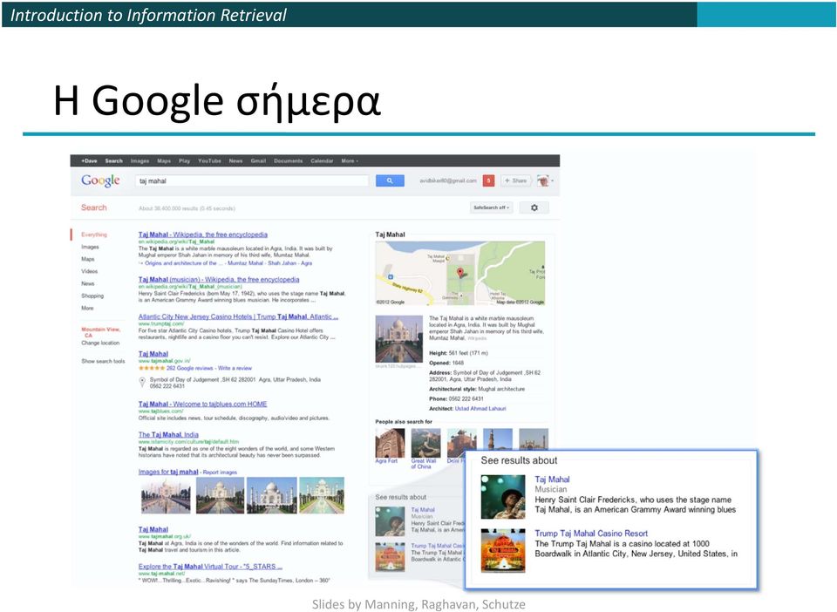Click the red map pin marker
This screenshot has height=612, width=837.
pos(460,273)
